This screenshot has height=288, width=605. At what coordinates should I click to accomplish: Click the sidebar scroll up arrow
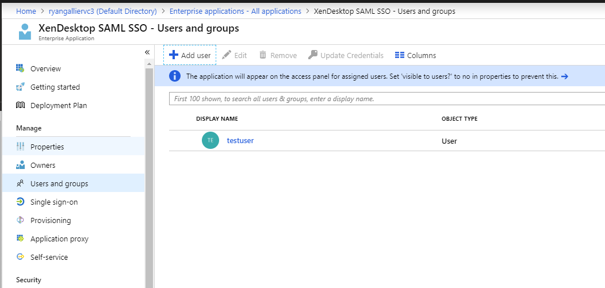pyautogui.click(x=150, y=63)
